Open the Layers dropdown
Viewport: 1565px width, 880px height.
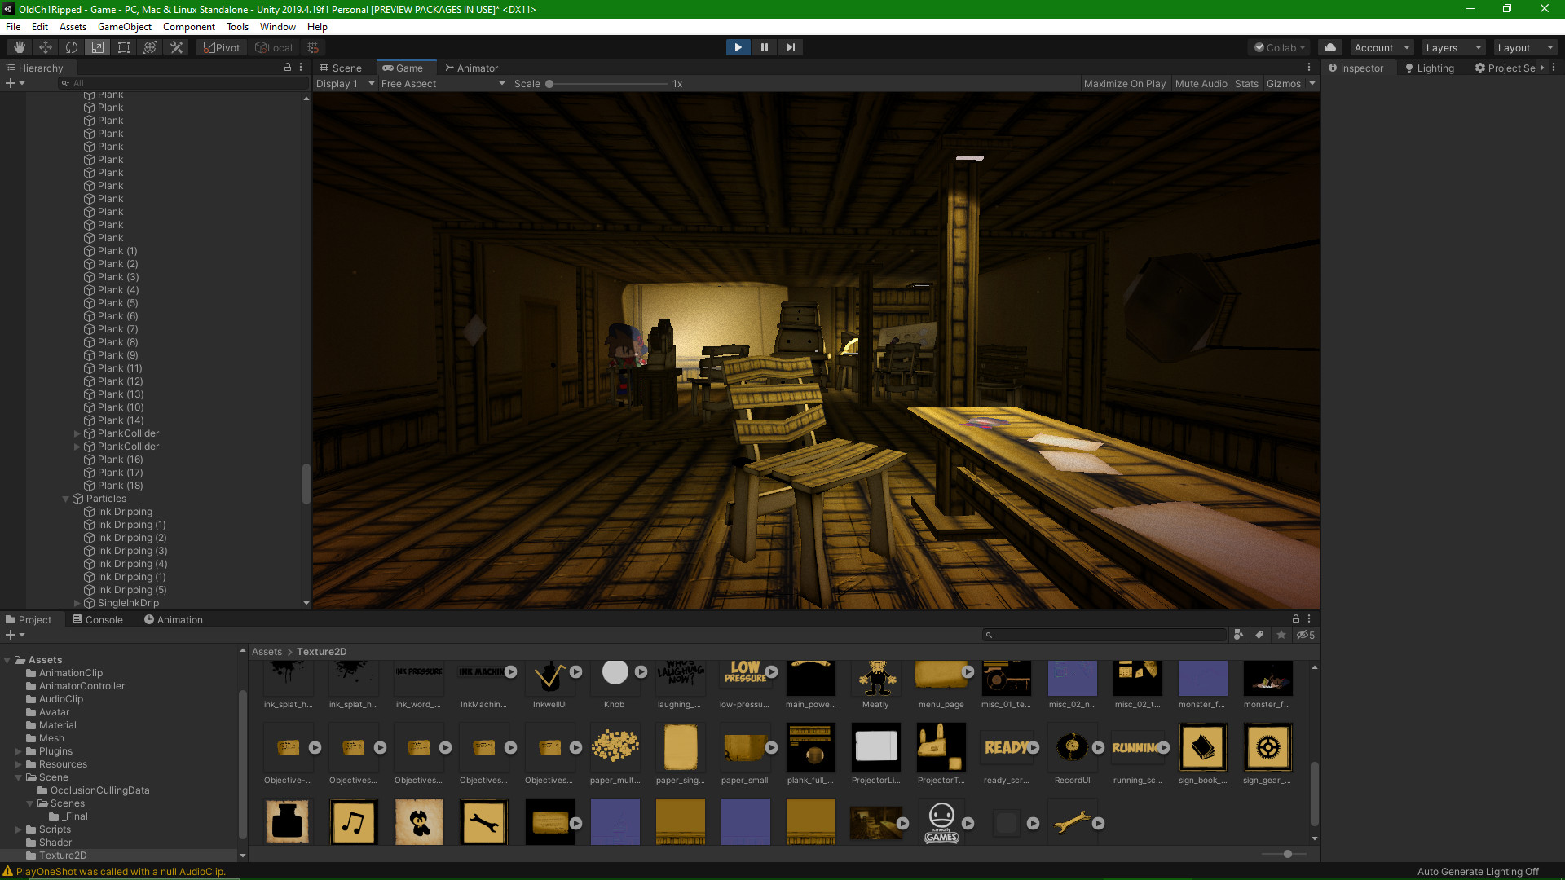1453,46
